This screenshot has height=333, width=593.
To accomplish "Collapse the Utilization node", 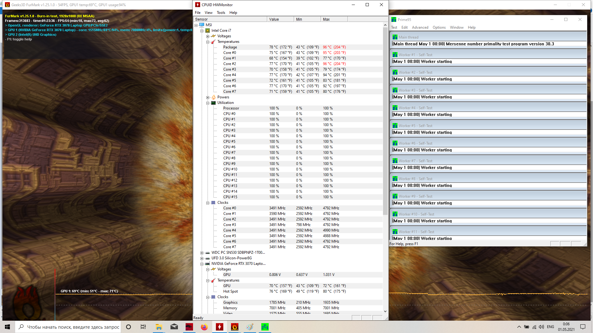I will tap(208, 103).
